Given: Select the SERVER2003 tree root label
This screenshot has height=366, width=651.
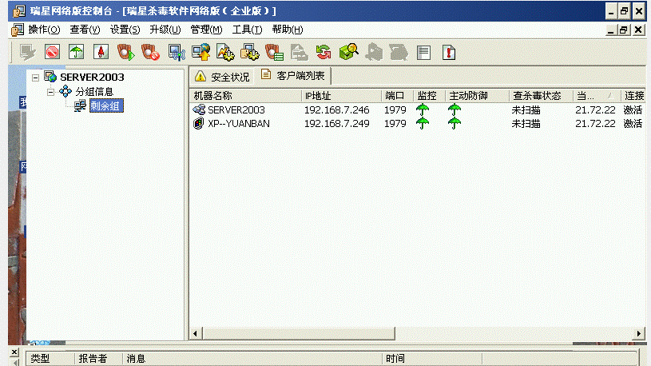Looking at the screenshot, I should (x=92, y=78).
